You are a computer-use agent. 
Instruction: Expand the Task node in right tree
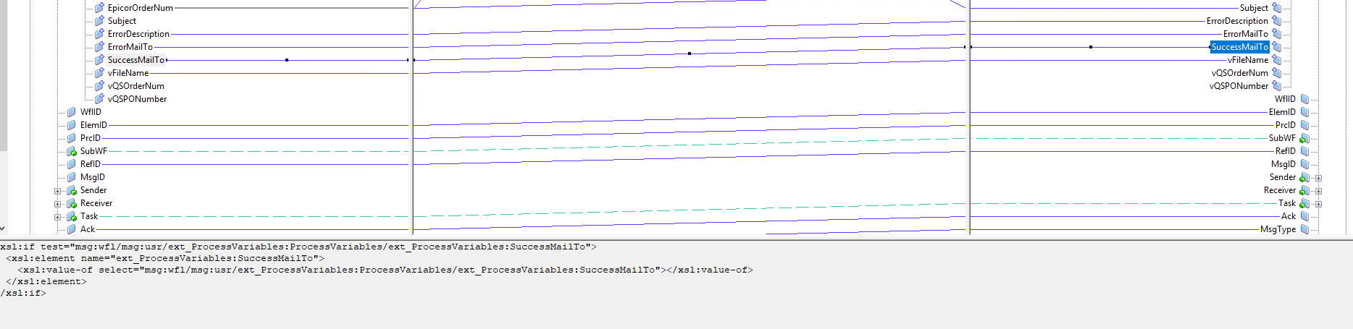tap(1318, 204)
